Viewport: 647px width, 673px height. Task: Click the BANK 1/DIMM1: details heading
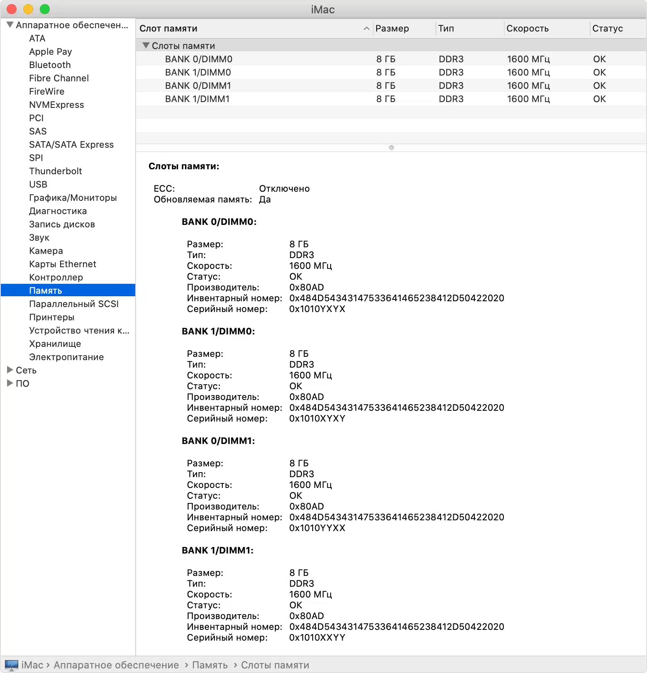point(217,550)
